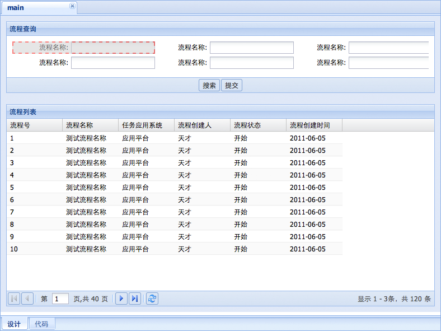Click the highlighted first 流程名称 input field
The height and width of the screenshot is (331, 441).
coord(113,48)
